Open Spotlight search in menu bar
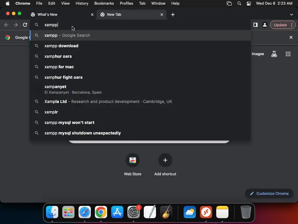 (x=239, y=3)
